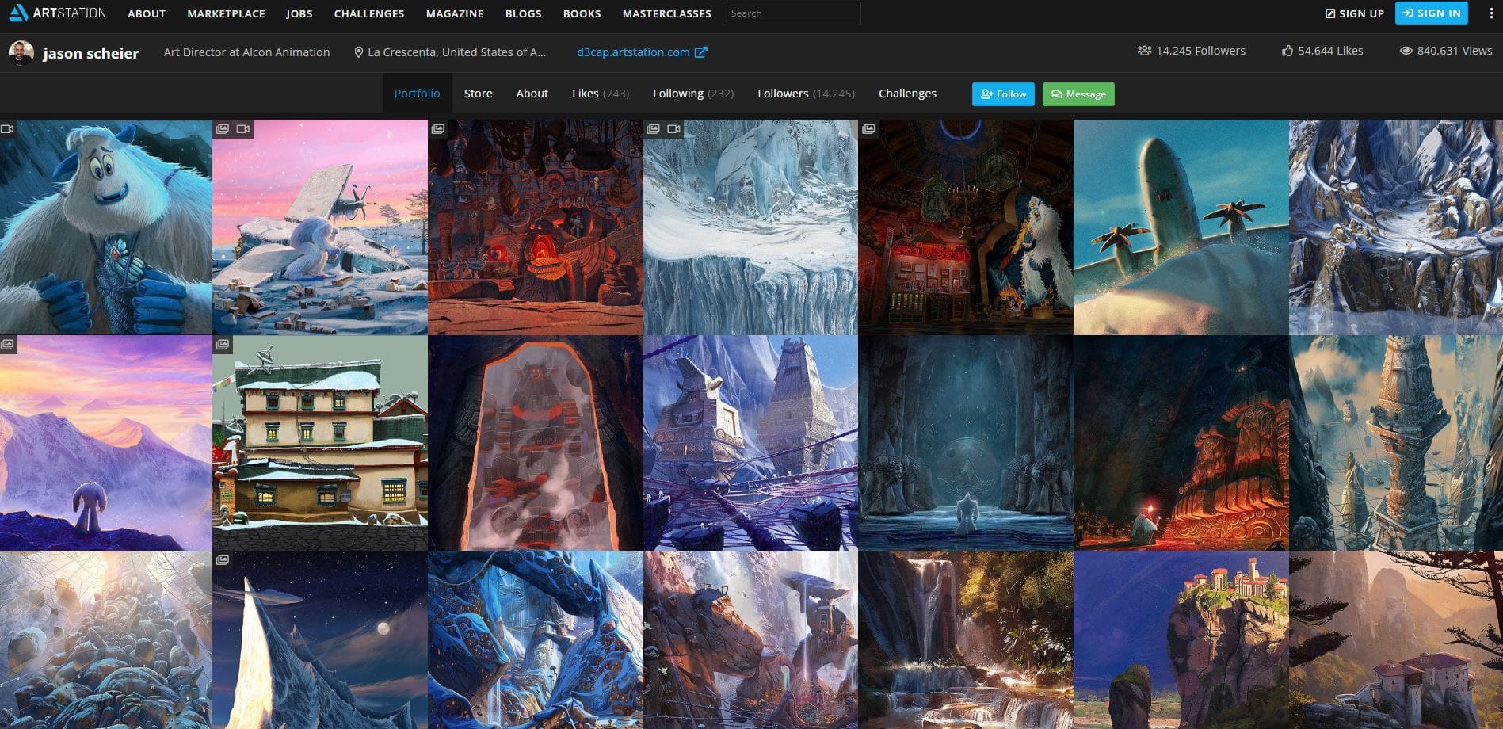The height and width of the screenshot is (729, 1503).
Task: Click the thumbs-up likes icon
Action: (x=1287, y=51)
